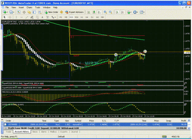Expand the Indicators dropdown arrow
Screen dimensions: 192x139
click(x=131, y=12)
